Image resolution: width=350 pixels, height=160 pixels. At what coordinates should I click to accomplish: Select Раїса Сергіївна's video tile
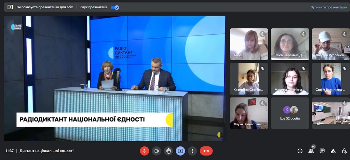click(x=290, y=44)
